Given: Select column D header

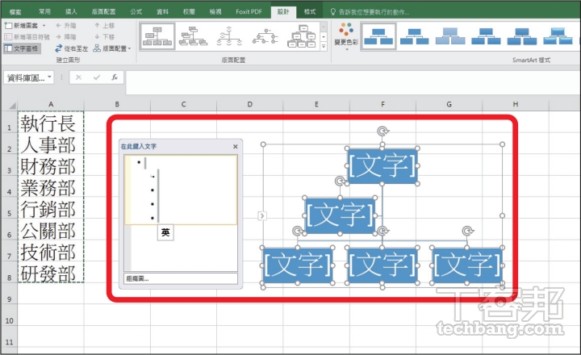Looking at the screenshot, I should tap(249, 105).
